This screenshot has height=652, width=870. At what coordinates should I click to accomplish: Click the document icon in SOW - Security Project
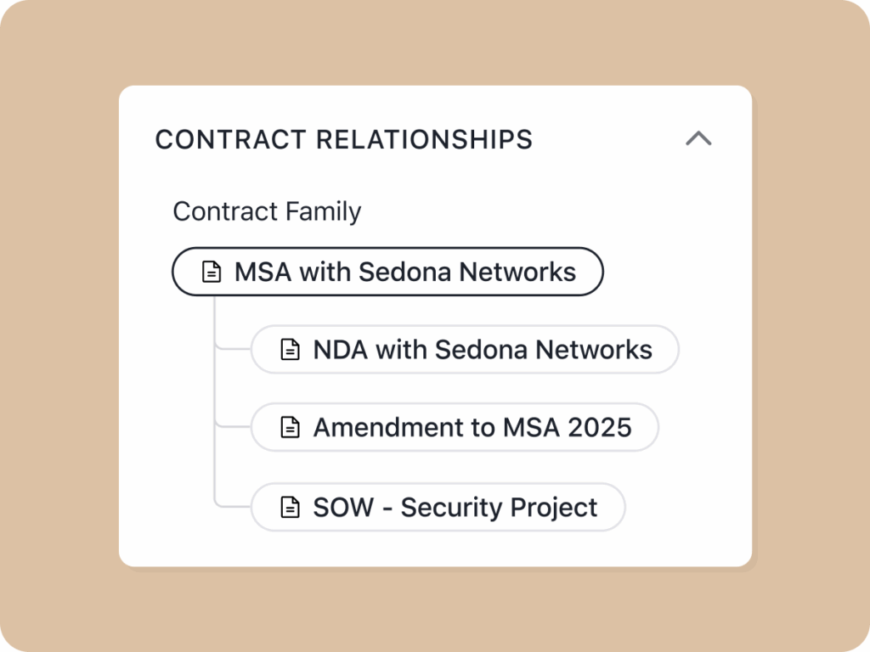click(x=289, y=507)
